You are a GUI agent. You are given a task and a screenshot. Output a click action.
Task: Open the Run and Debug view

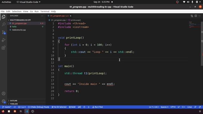(3, 40)
